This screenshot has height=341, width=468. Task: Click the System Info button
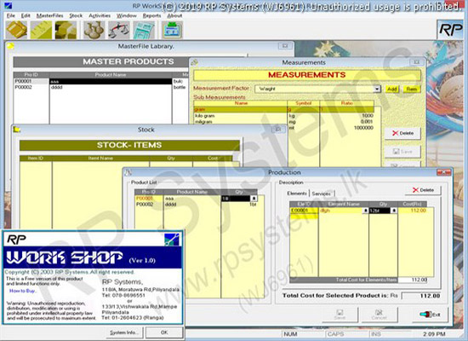[124, 332]
